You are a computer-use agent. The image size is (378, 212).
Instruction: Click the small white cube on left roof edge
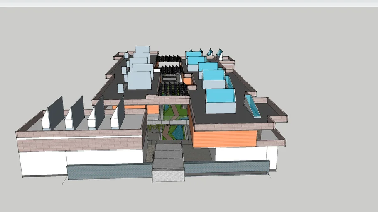tap(120, 88)
